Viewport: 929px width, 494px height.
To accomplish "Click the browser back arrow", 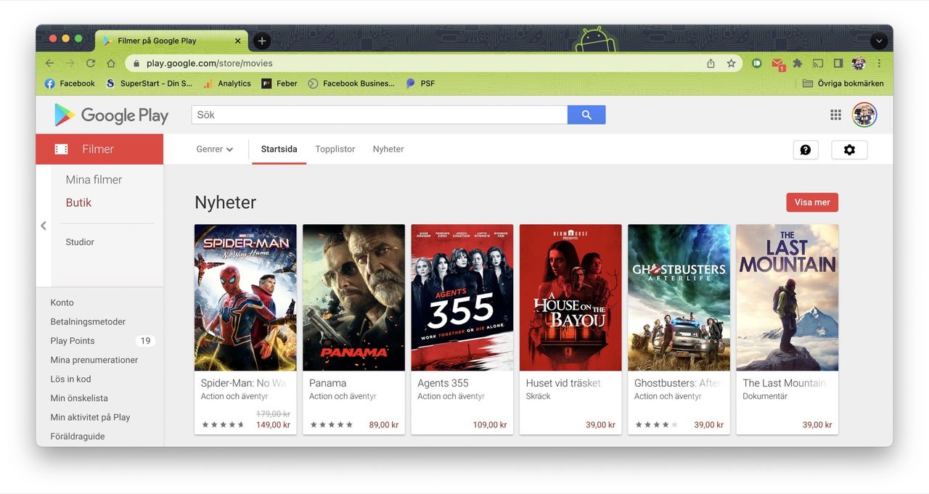I will click(49, 63).
